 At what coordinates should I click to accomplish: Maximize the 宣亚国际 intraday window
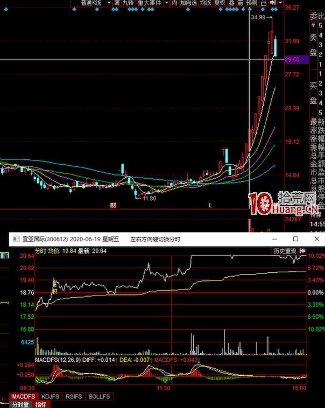[295, 239]
